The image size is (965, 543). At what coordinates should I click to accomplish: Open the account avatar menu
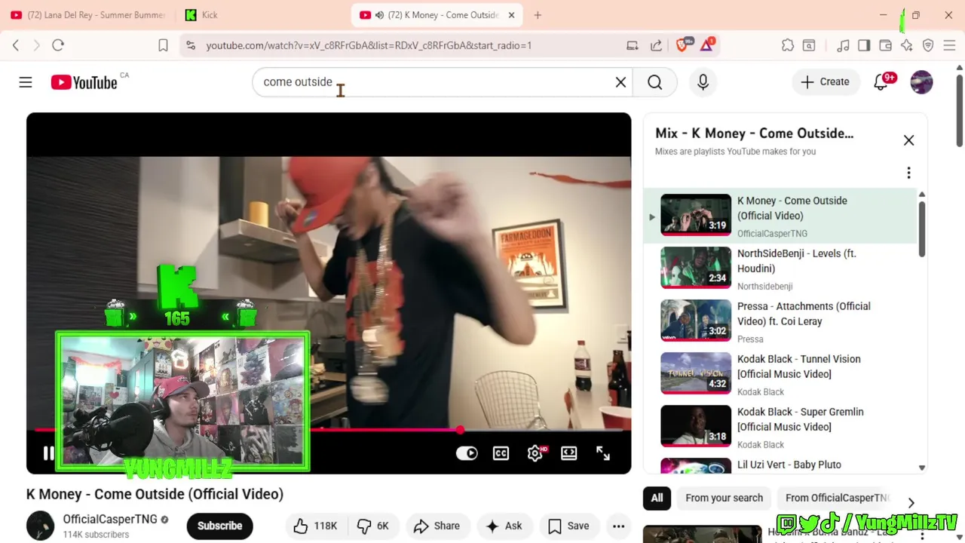921,82
